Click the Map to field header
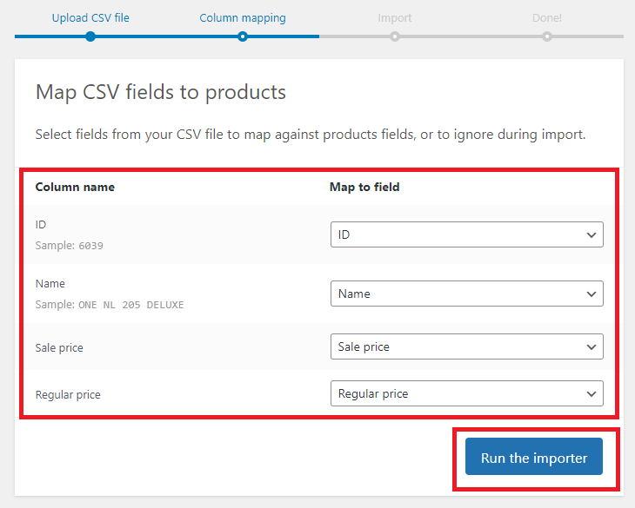Image resolution: width=635 pixels, height=508 pixels. [364, 187]
